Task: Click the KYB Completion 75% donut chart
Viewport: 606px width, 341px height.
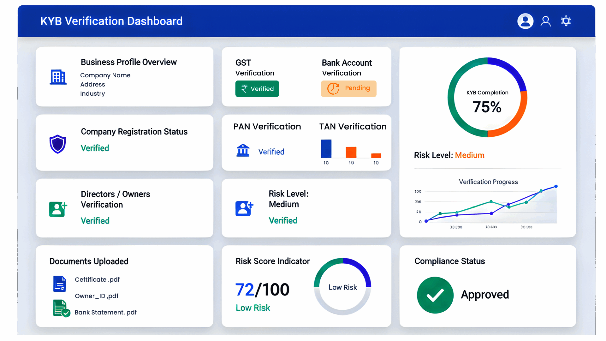Action: (x=487, y=97)
